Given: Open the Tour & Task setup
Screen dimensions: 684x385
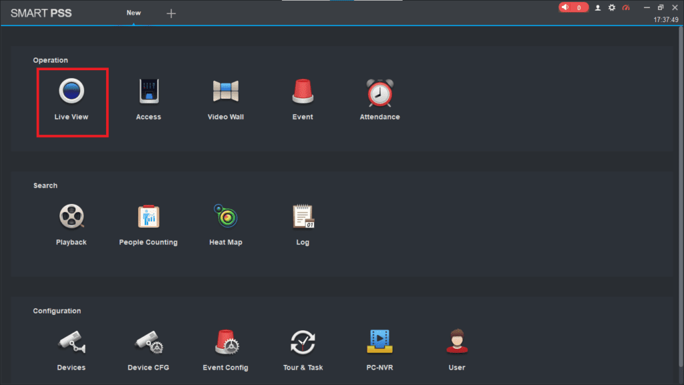Looking at the screenshot, I should pos(303,342).
